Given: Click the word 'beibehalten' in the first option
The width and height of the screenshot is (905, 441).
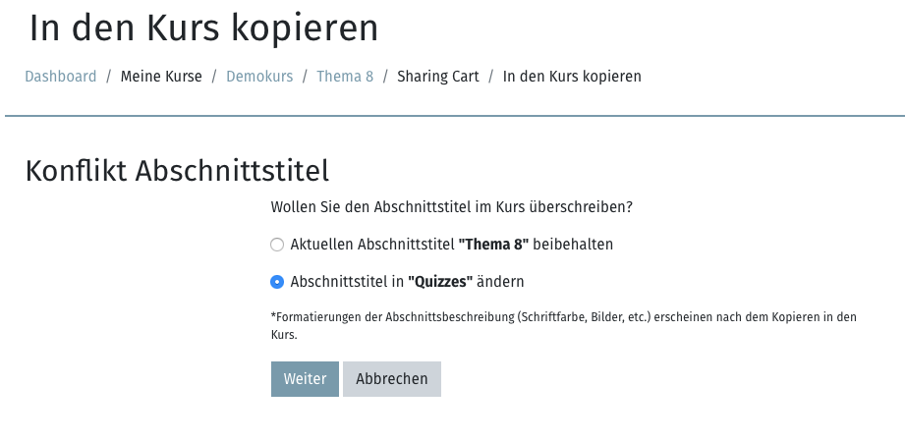Looking at the screenshot, I should (573, 245).
